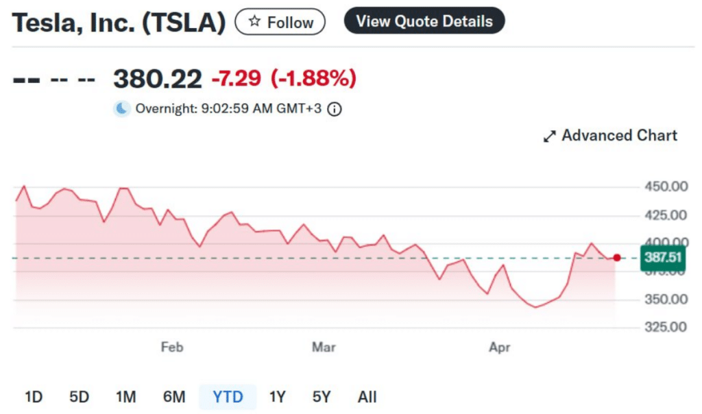Open the info tooltip next to overnight time
Image resolution: width=702 pixels, height=414 pixels.
335,108
